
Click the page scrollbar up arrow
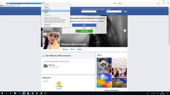pyautogui.click(x=169, y=9)
